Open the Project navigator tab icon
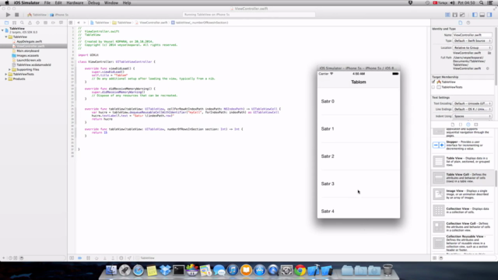 (6, 23)
